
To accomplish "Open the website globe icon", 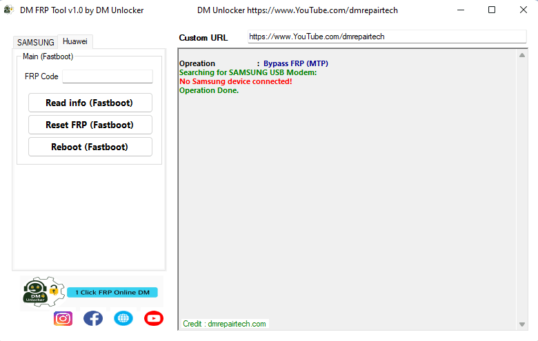I will coord(123,318).
